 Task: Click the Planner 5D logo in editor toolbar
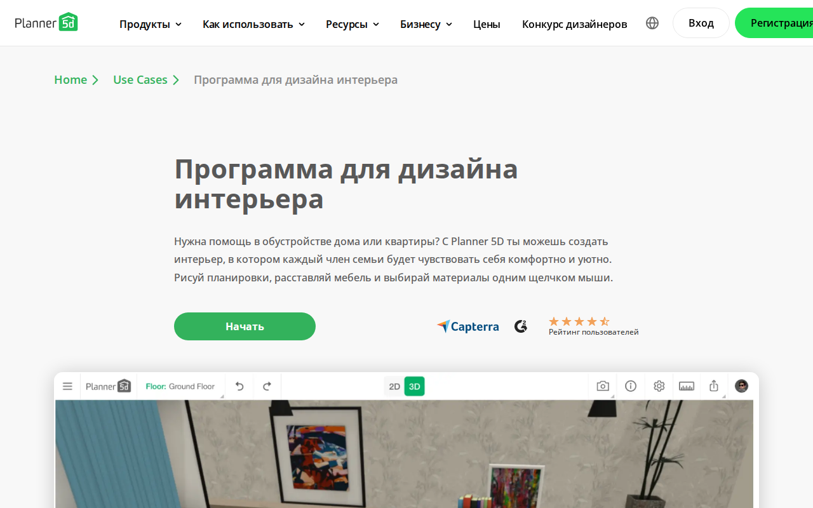109,386
